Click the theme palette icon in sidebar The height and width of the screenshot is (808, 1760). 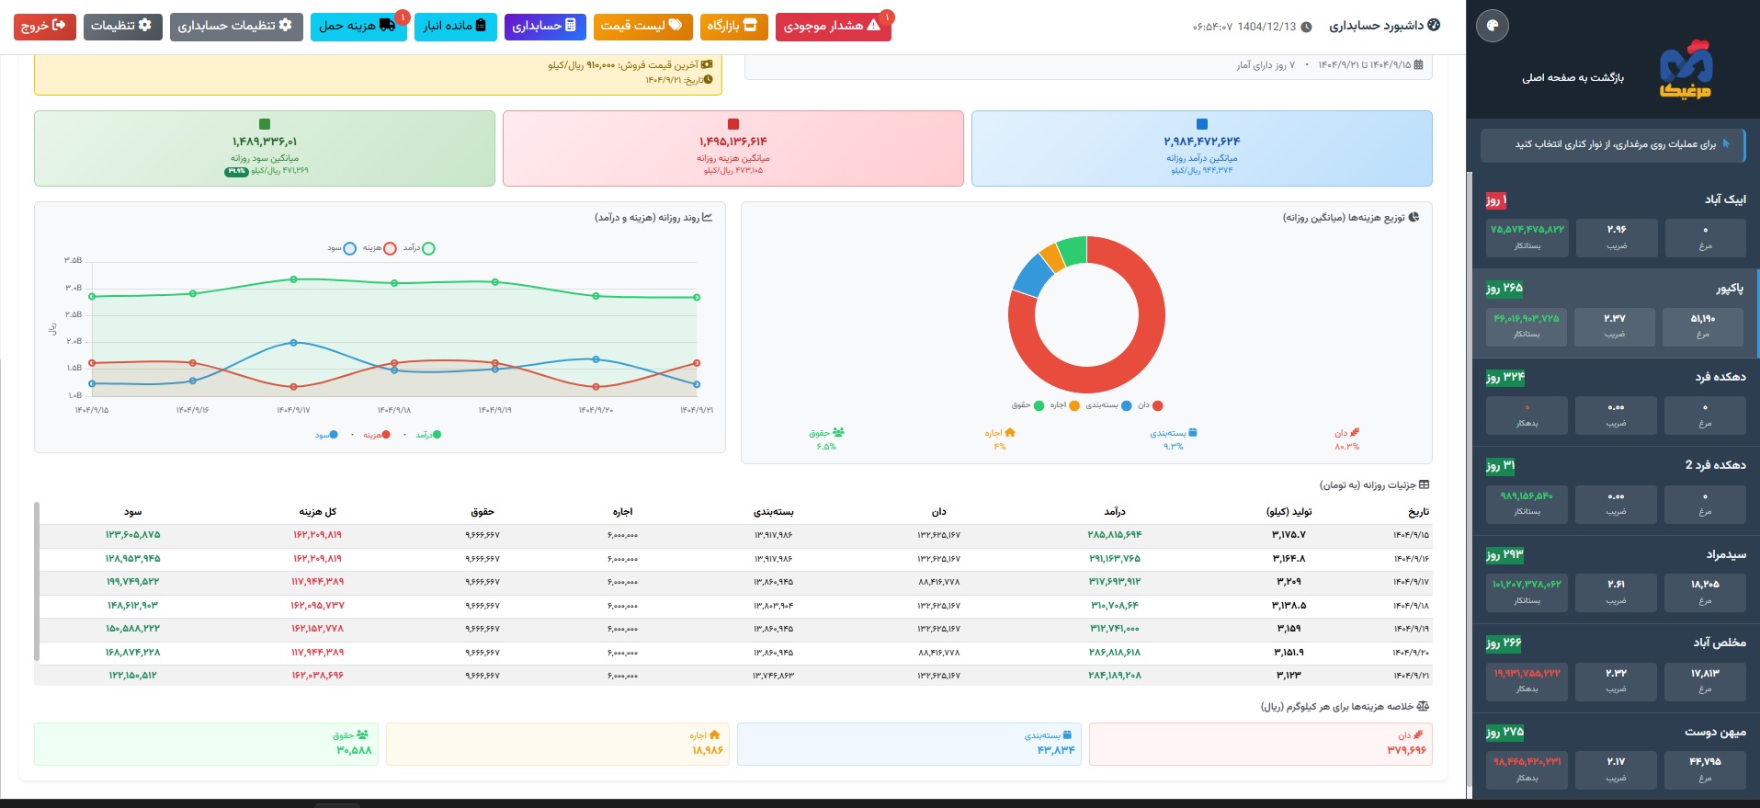coord(1492,26)
